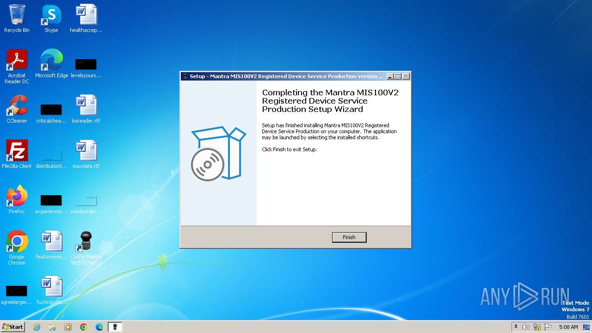Image resolution: width=592 pixels, height=333 pixels.
Task: Open the network tray icon
Action: coord(537,327)
